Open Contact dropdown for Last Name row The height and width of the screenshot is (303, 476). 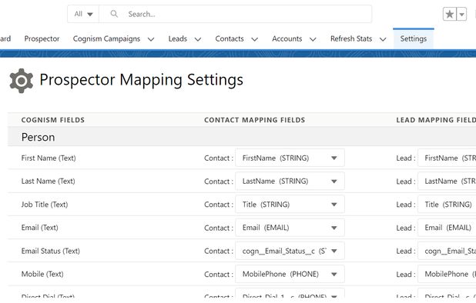click(290, 181)
